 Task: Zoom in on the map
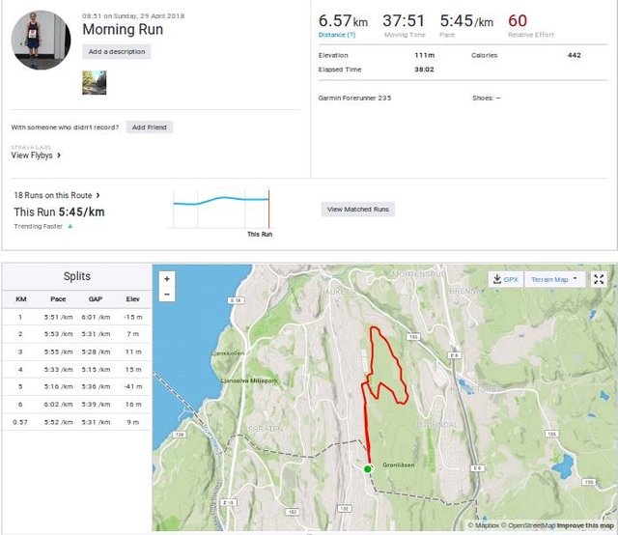pos(167,279)
